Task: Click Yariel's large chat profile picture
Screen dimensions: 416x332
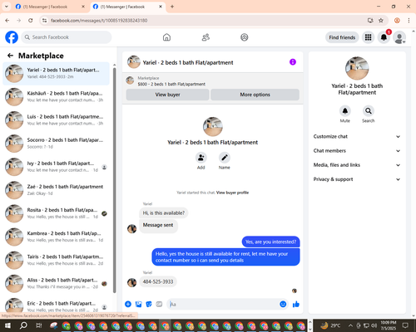Action: (213, 127)
